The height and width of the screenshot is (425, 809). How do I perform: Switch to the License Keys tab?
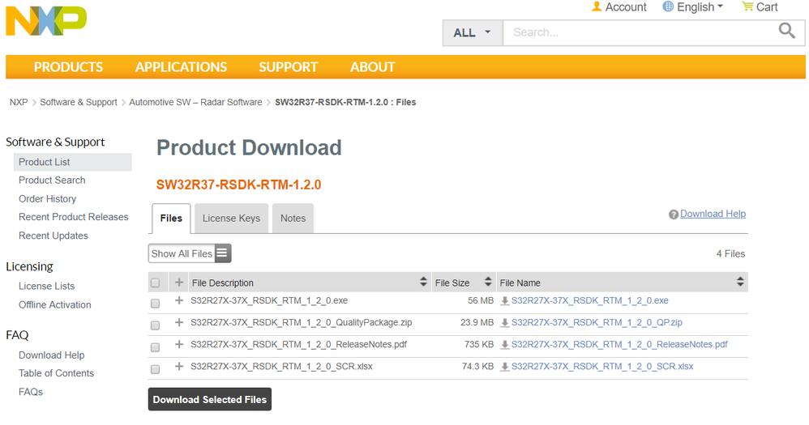pos(231,219)
